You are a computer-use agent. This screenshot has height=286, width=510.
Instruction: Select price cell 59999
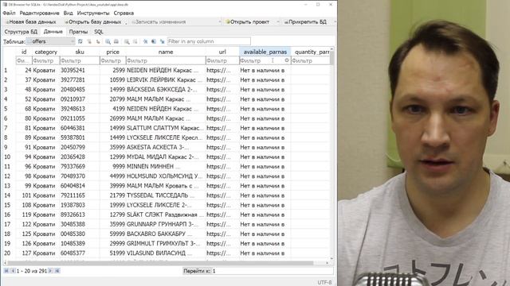tap(112, 234)
